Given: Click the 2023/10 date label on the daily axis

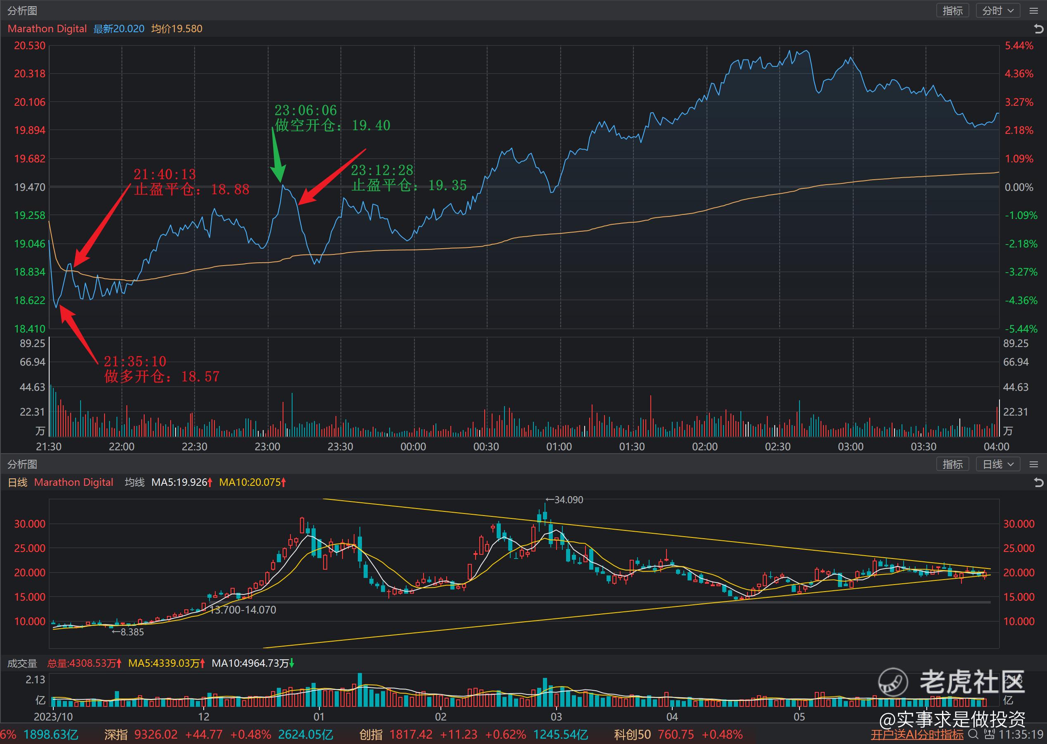Looking at the screenshot, I should tap(53, 717).
